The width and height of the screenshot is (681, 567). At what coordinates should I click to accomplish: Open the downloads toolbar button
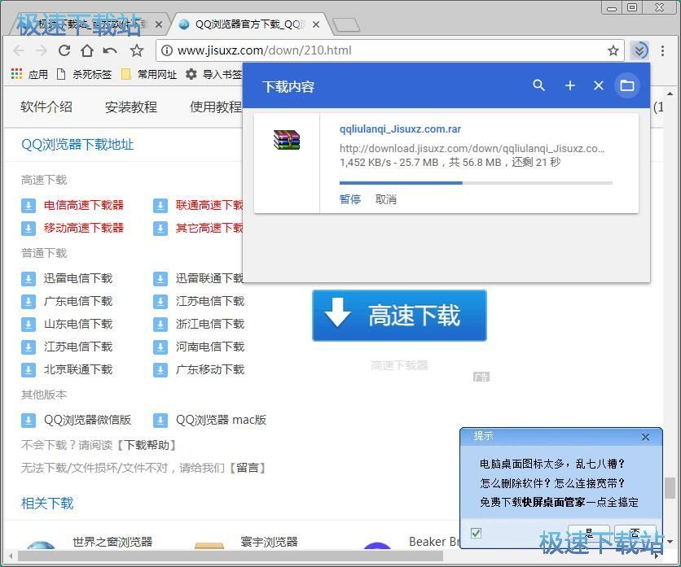click(x=639, y=50)
